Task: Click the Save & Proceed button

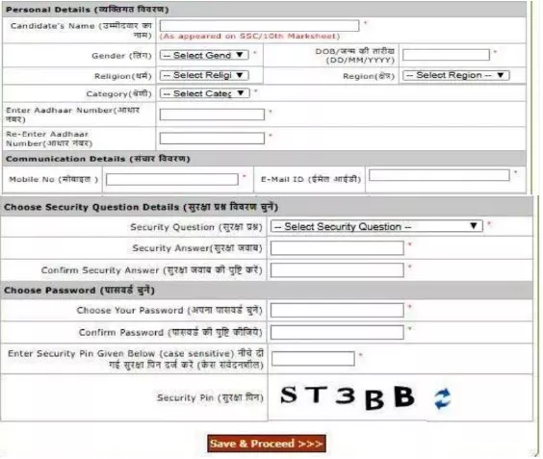Action: [267, 444]
